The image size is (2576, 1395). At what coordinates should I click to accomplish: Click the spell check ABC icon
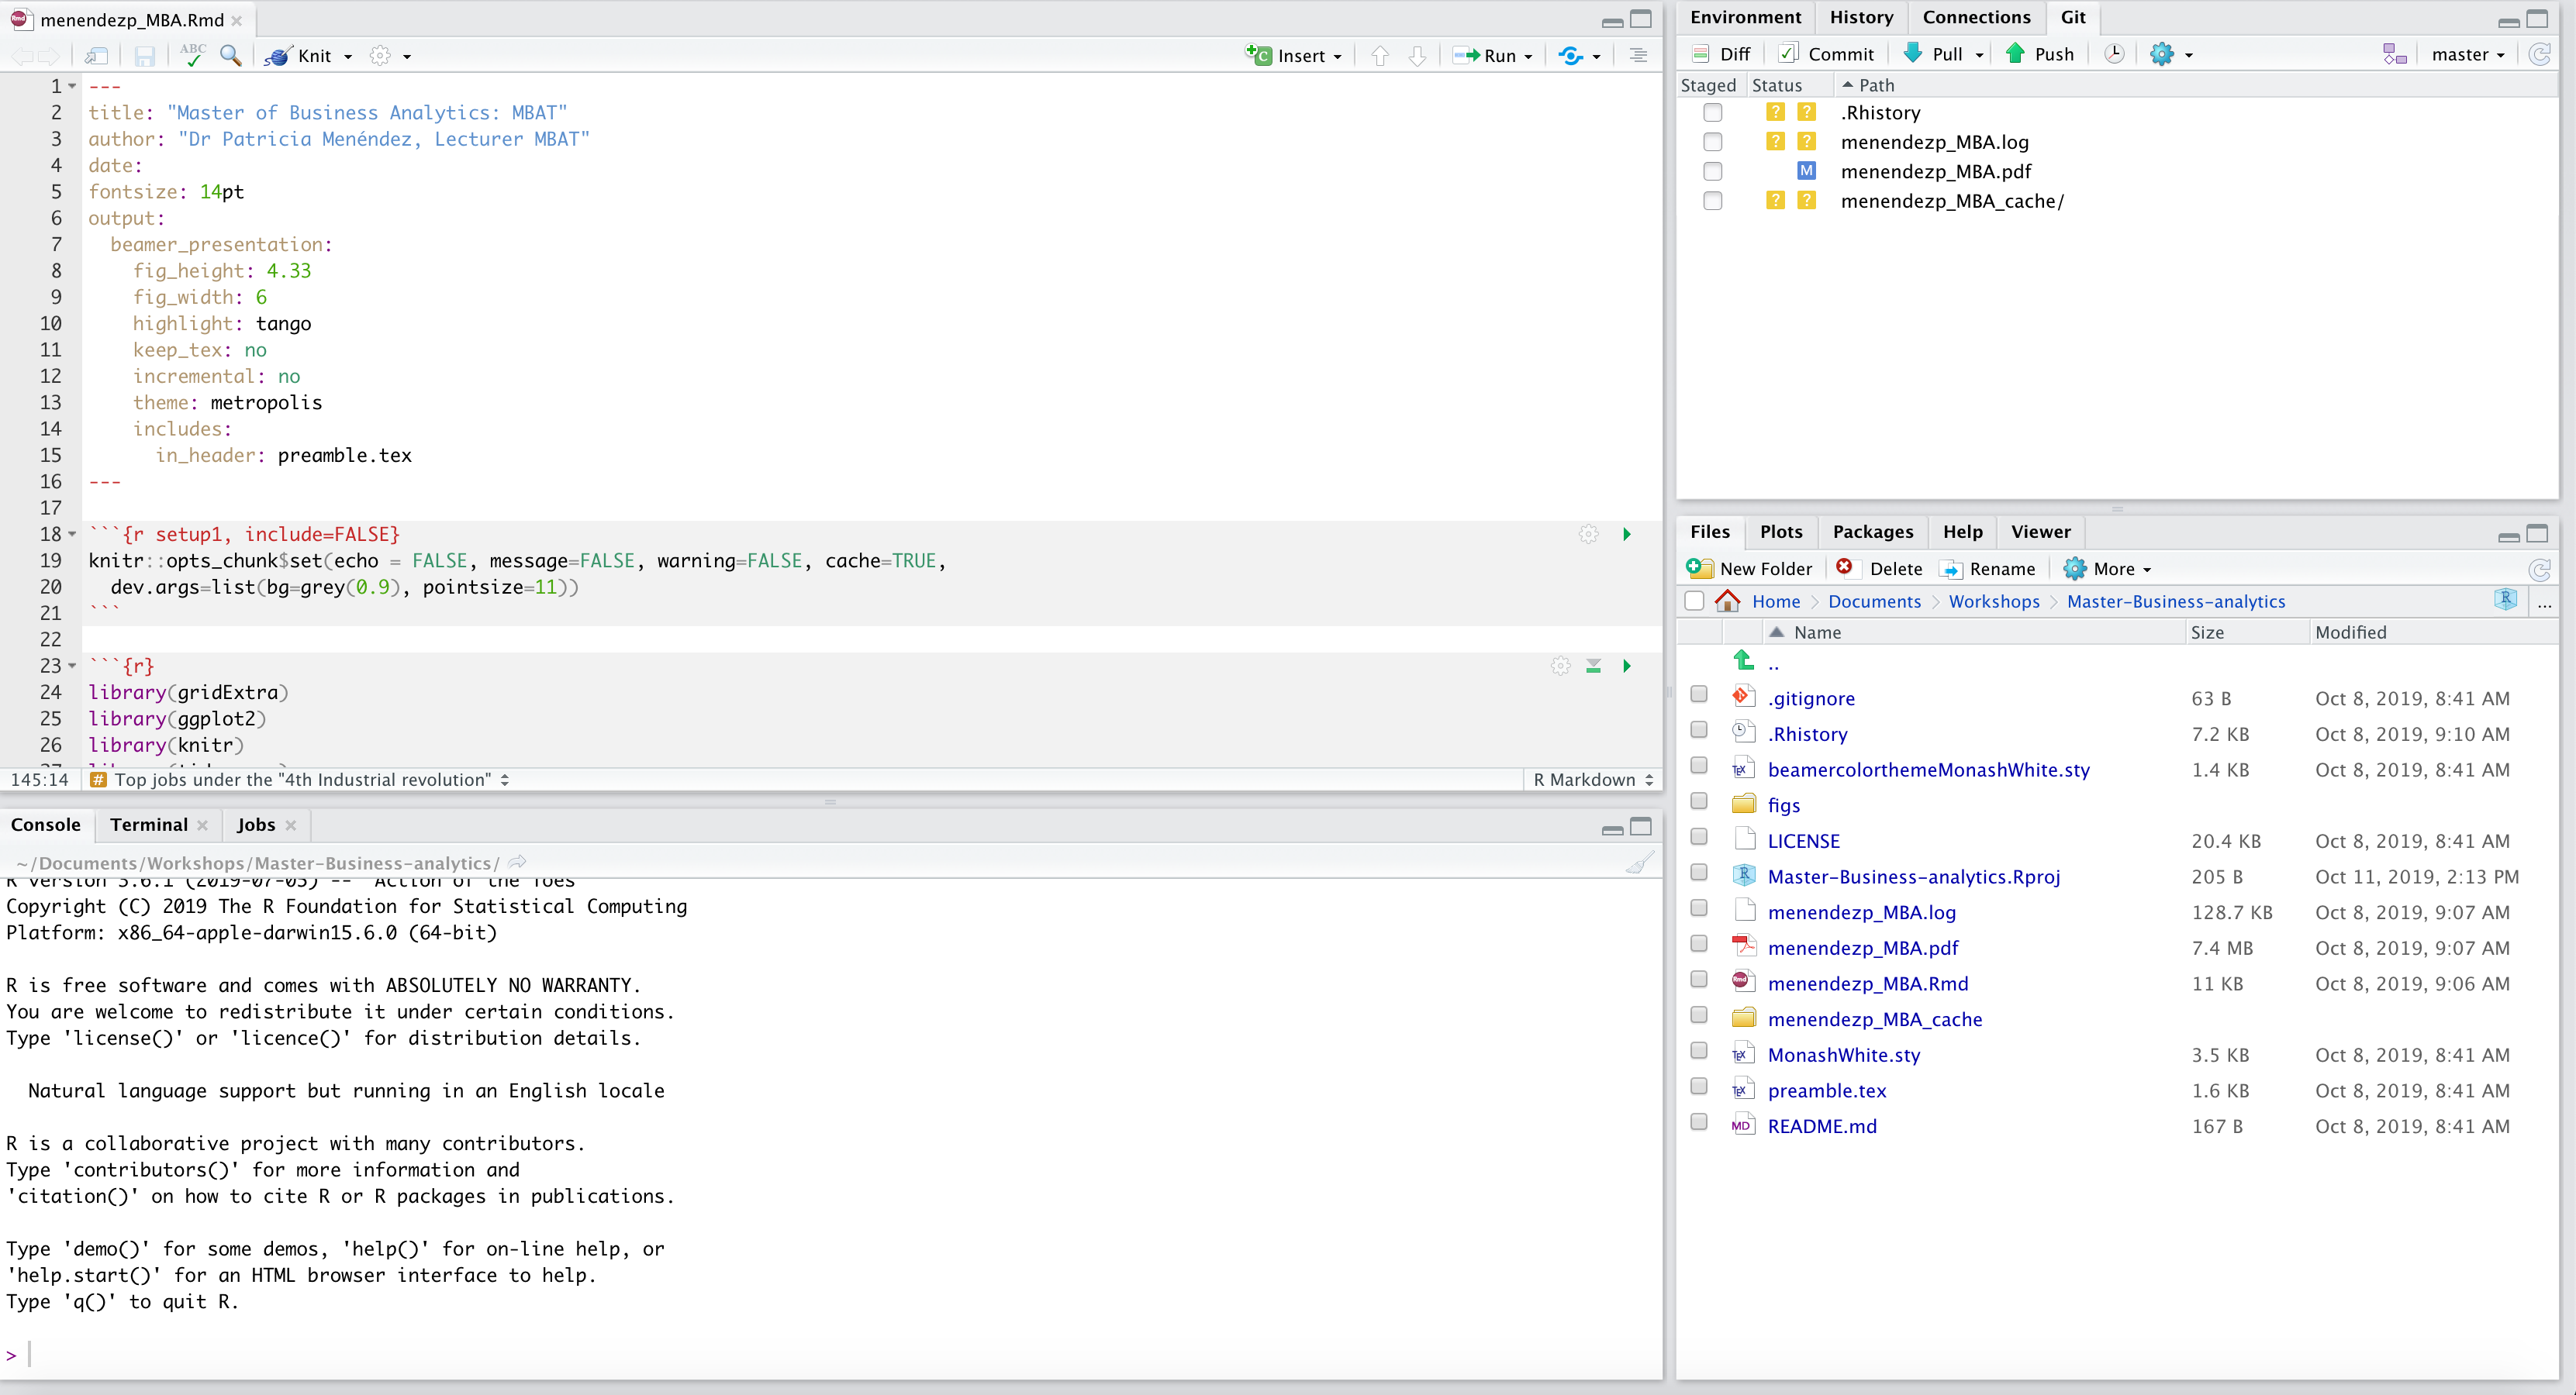[192, 55]
